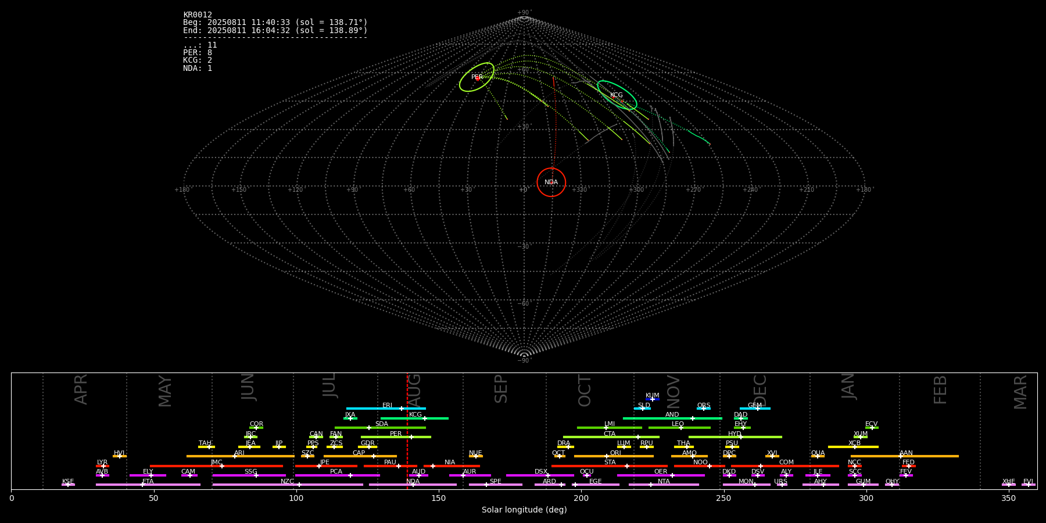Screen dimensions: 1046x523
Task: Click the pink NTA shower bar
Action: pyautogui.click(x=664, y=485)
